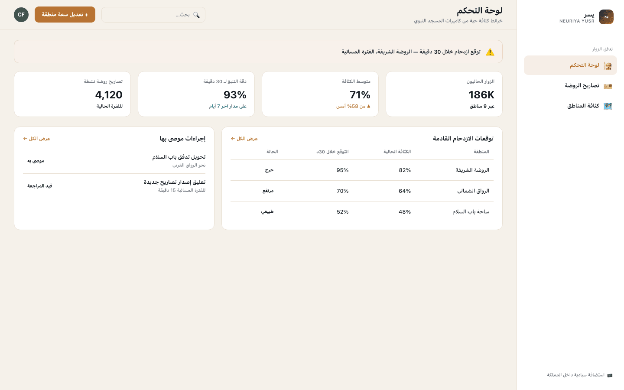Screen dimensions: 624x390
Task: Go to تصاريح الروضة page
Action: pyautogui.click(x=570, y=85)
